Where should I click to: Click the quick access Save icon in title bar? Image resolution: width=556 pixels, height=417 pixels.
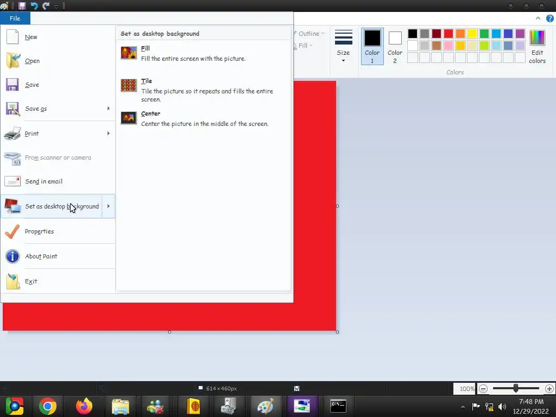coord(22,5)
